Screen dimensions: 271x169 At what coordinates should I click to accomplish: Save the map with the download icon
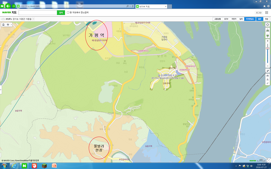tap(268, 79)
